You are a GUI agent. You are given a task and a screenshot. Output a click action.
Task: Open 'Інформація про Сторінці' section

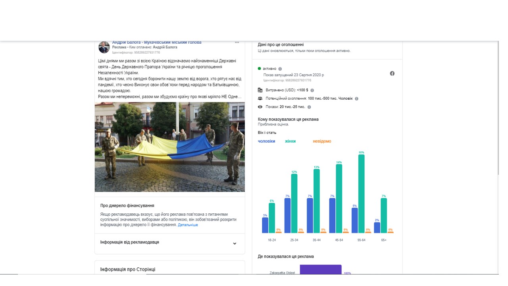click(128, 269)
